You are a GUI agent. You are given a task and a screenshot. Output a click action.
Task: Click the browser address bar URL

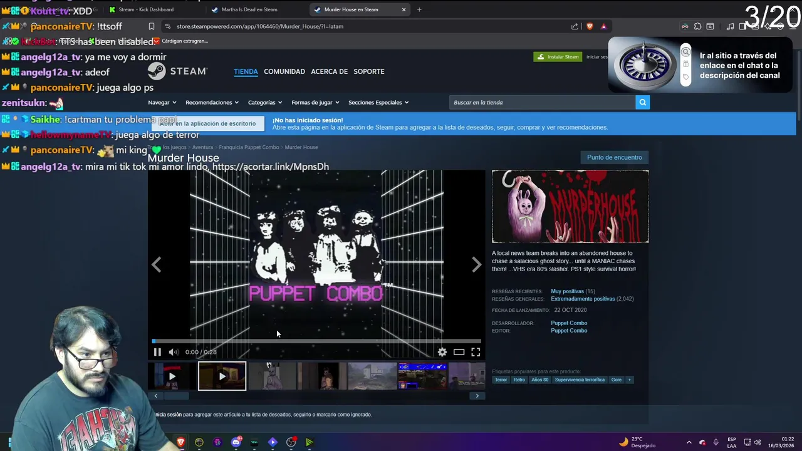[x=260, y=26]
